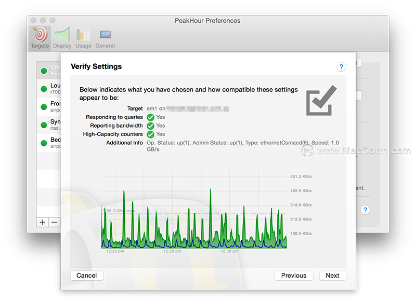Screen dimensions: 416x300
Task: Click the 12:28 pm time label
Action: tap(115, 251)
